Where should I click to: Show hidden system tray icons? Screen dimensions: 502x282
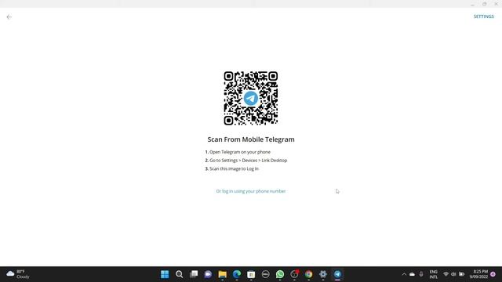pos(404,274)
